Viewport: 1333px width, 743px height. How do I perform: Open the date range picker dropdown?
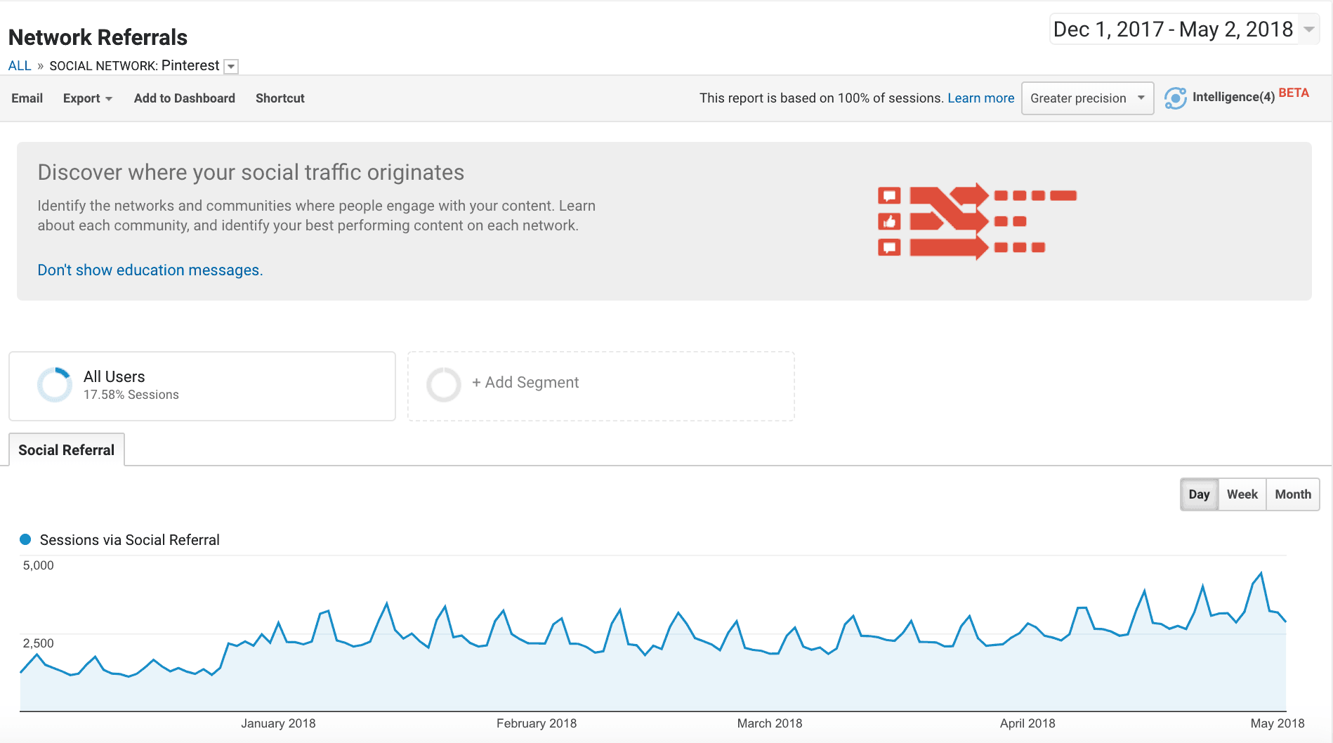[x=1184, y=29]
